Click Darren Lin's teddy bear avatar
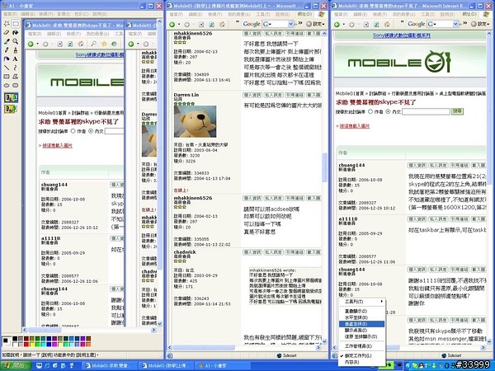 pos(195,121)
